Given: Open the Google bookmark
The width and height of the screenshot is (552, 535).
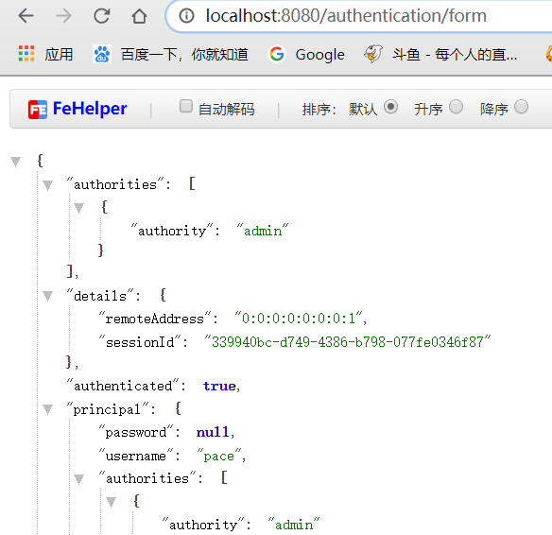Looking at the screenshot, I should (306, 54).
